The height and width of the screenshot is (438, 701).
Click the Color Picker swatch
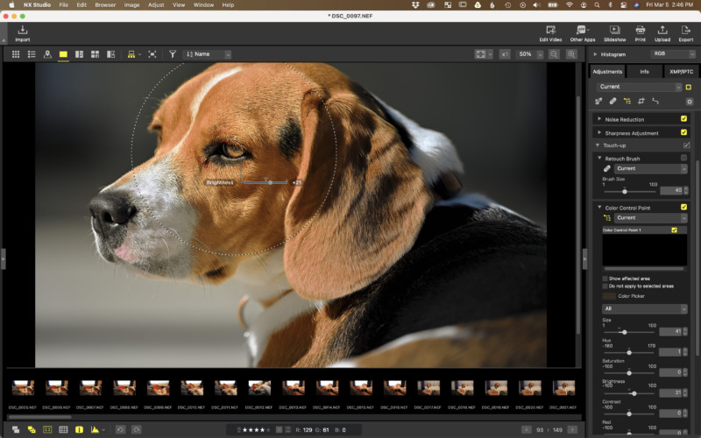[x=609, y=296]
